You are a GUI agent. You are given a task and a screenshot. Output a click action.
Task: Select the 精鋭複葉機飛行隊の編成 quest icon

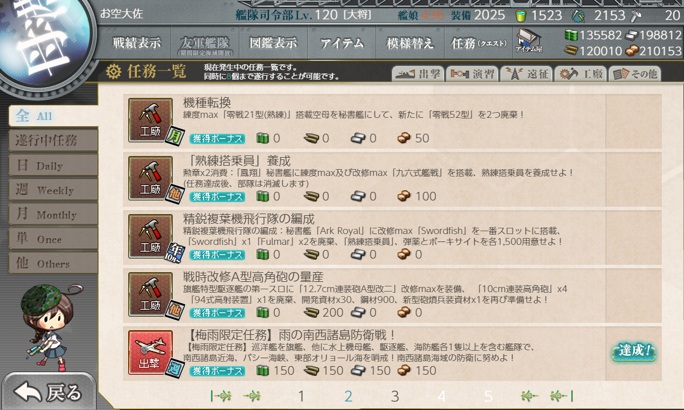pos(150,236)
